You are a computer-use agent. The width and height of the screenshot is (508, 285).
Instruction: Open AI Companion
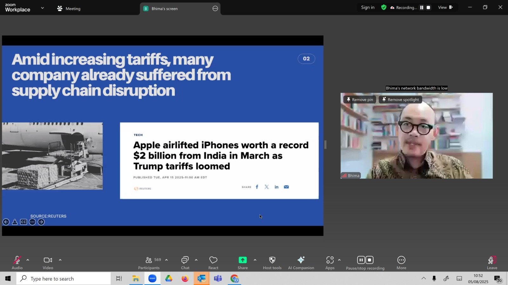pos(301,263)
